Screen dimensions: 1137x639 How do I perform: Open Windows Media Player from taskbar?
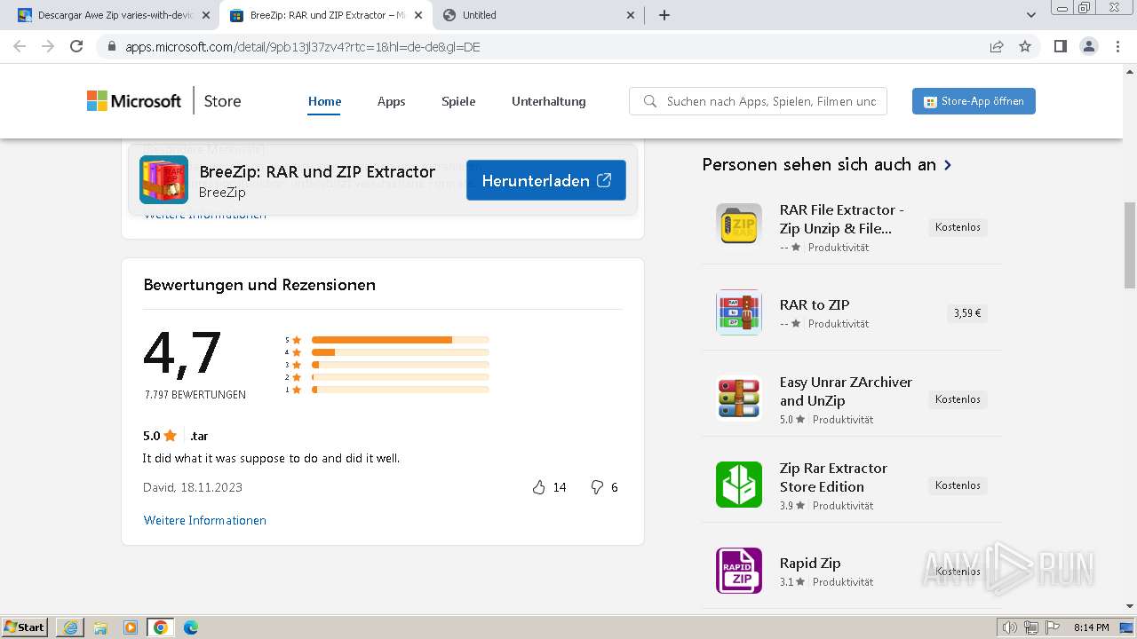131,627
